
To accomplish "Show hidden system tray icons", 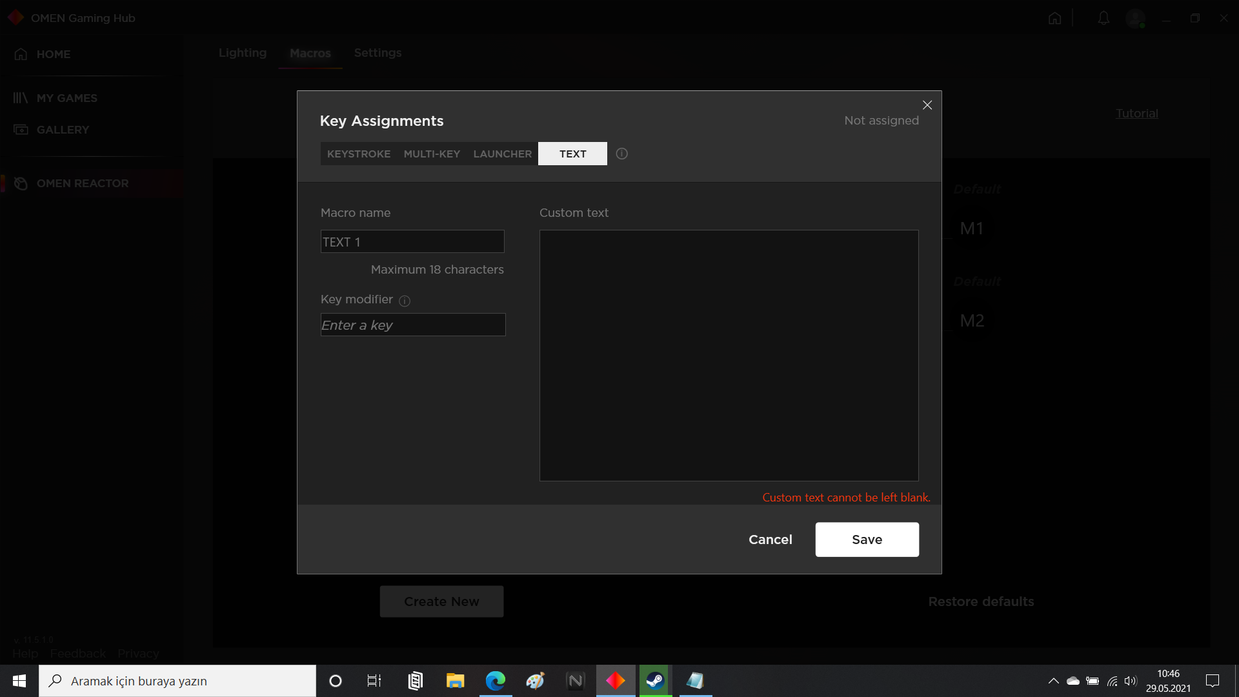I will click(x=1053, y=681).
